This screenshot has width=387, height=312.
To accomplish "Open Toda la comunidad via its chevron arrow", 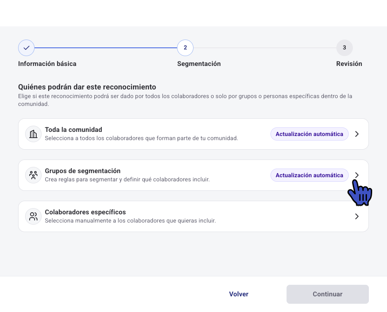I will (357, 134).
